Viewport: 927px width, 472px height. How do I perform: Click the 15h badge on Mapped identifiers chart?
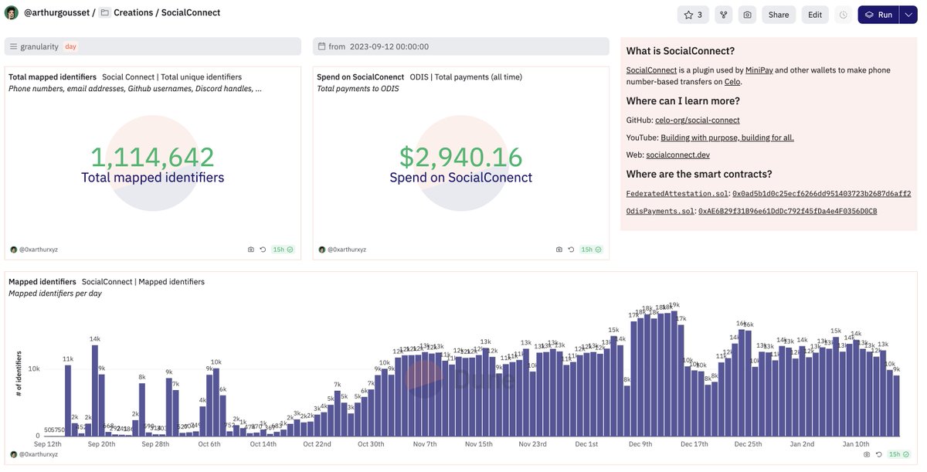point(900,454)
